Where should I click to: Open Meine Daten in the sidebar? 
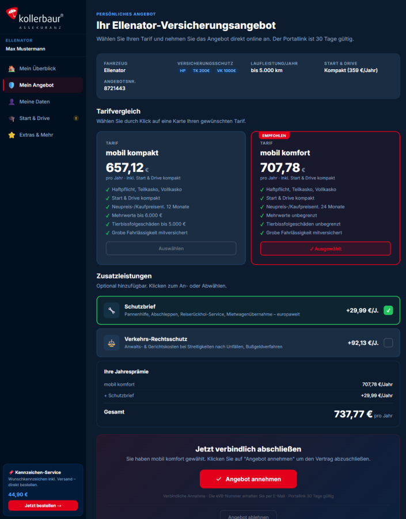35,101
